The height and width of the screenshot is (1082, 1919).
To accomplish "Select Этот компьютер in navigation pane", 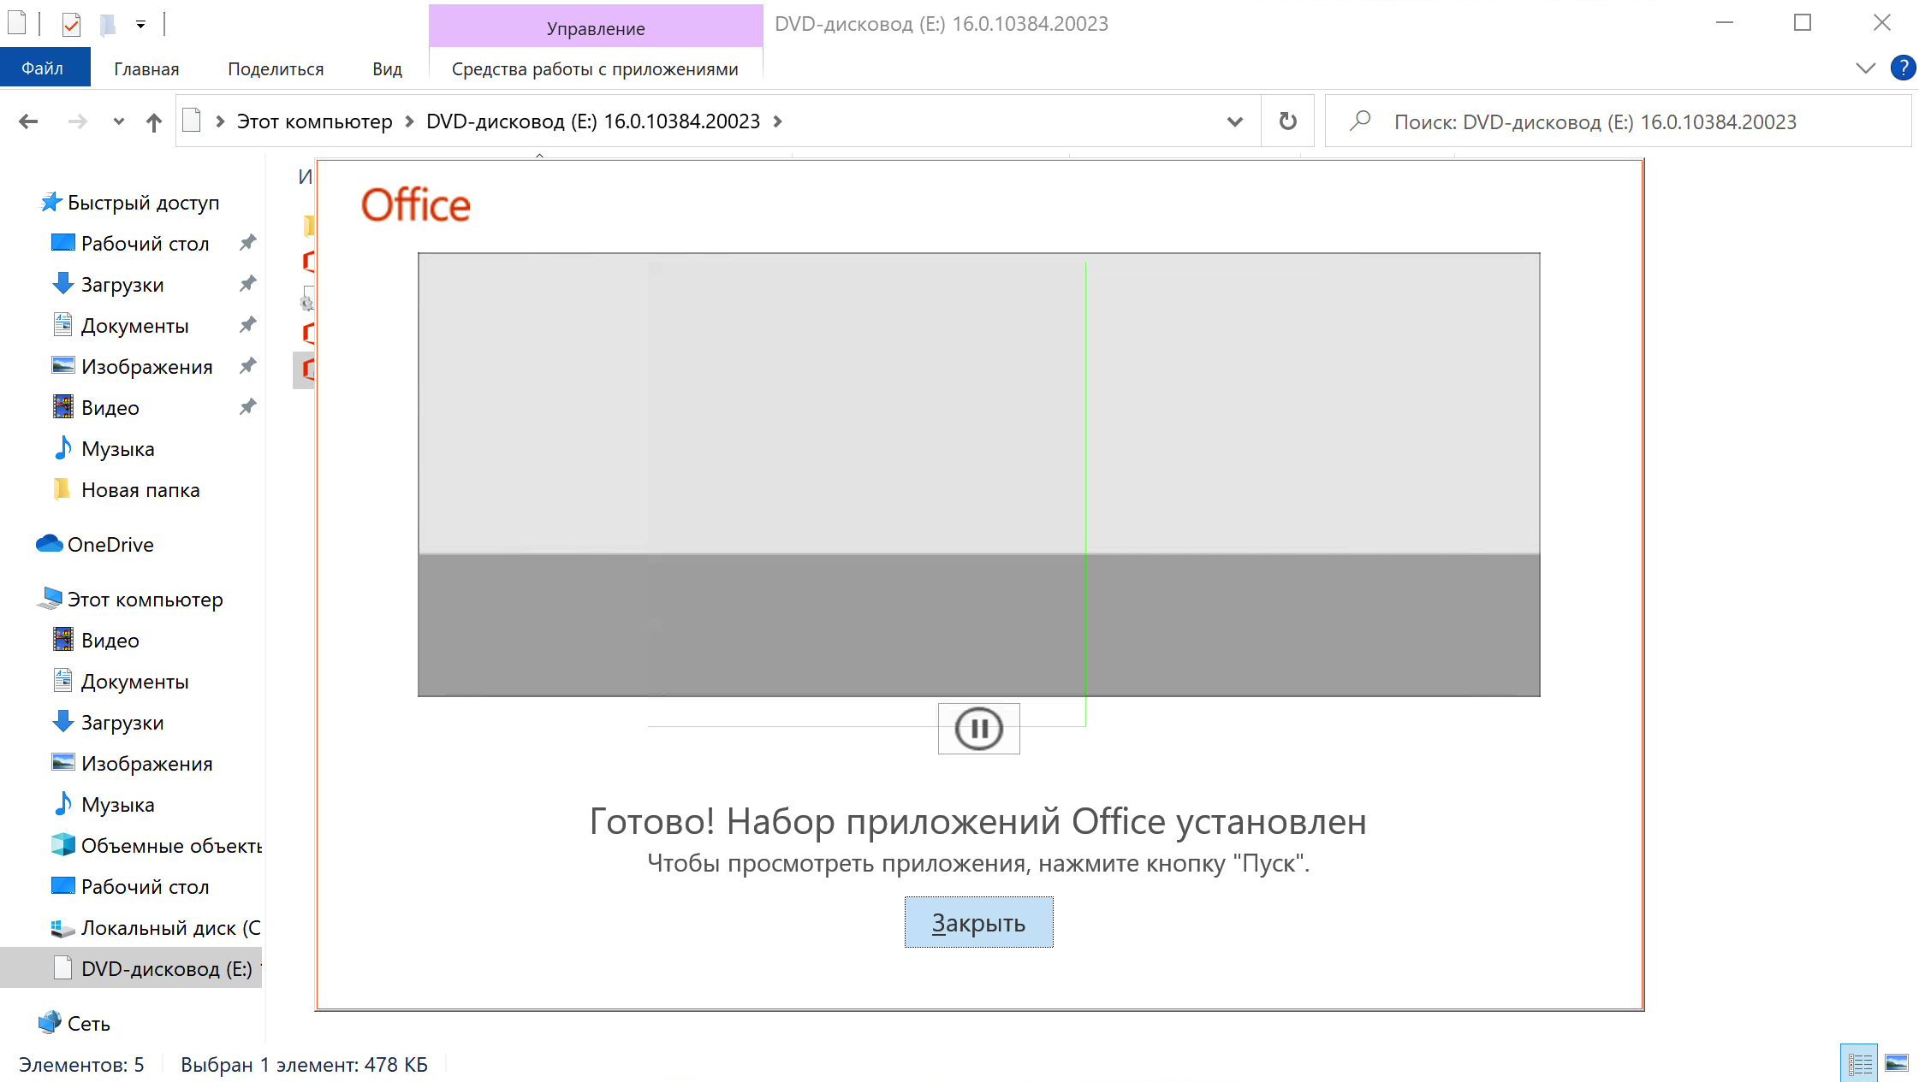I will (x=145, y=600).
